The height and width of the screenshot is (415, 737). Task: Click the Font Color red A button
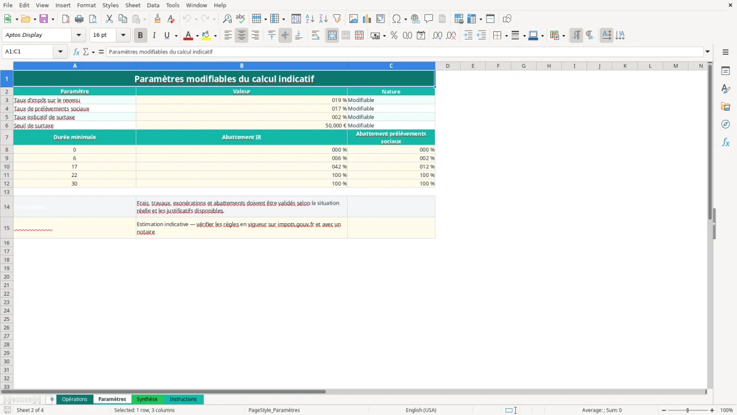click(188, 36)
